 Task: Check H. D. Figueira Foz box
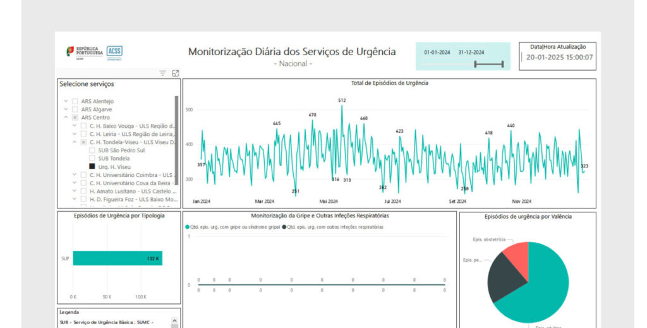[83, 199]
